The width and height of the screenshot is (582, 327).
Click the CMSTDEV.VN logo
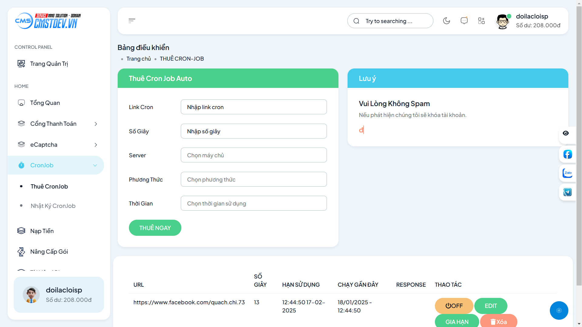pos(48,21)
